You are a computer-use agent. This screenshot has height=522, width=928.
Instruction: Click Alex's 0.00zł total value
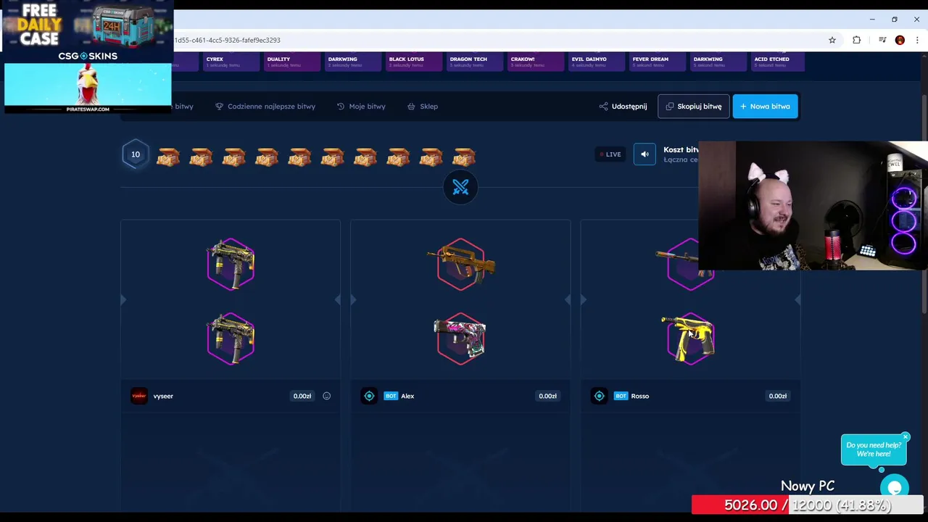pos(547,396)
